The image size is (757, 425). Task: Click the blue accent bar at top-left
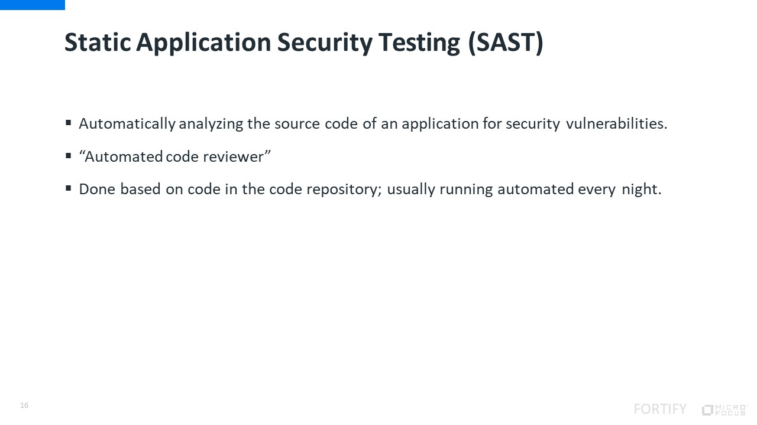tap(32, 5)
